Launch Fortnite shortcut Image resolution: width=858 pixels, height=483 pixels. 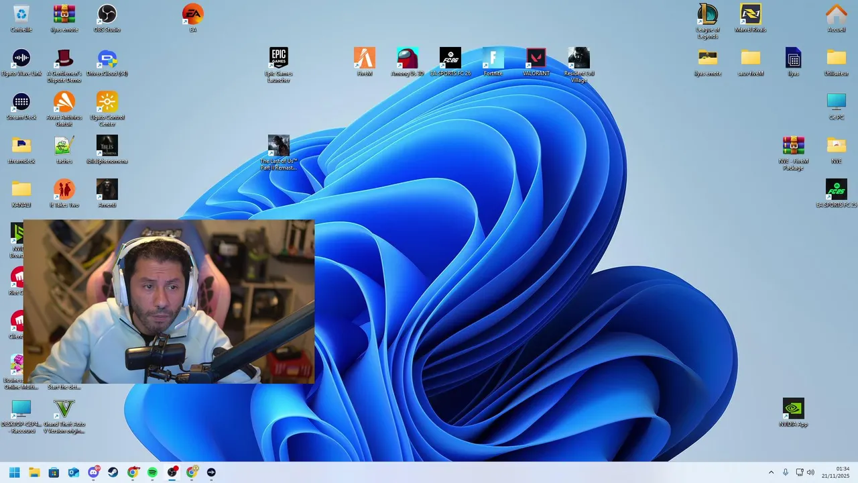pos(493,58)
